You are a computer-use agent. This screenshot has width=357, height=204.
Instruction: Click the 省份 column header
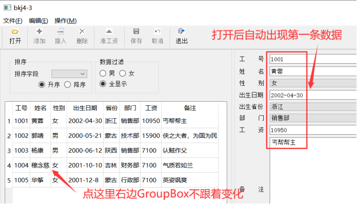[112, 108]
